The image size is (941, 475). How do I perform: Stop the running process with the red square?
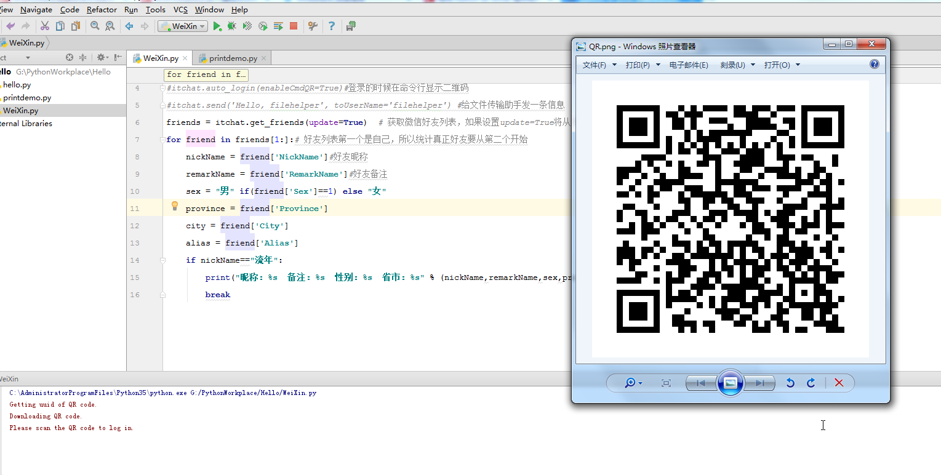coord(294,26)
